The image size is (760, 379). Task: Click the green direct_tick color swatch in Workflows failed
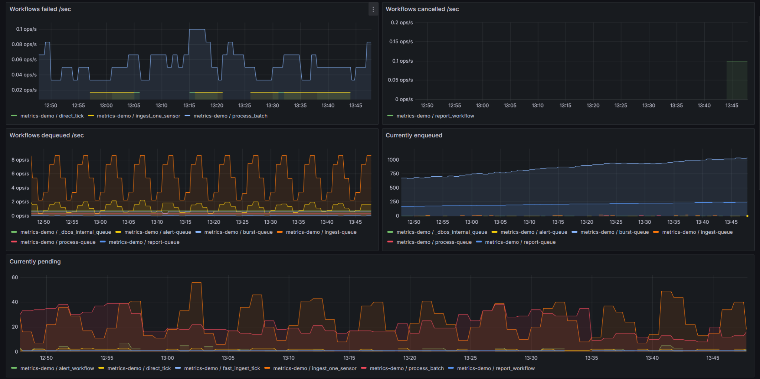click(14, 116)
